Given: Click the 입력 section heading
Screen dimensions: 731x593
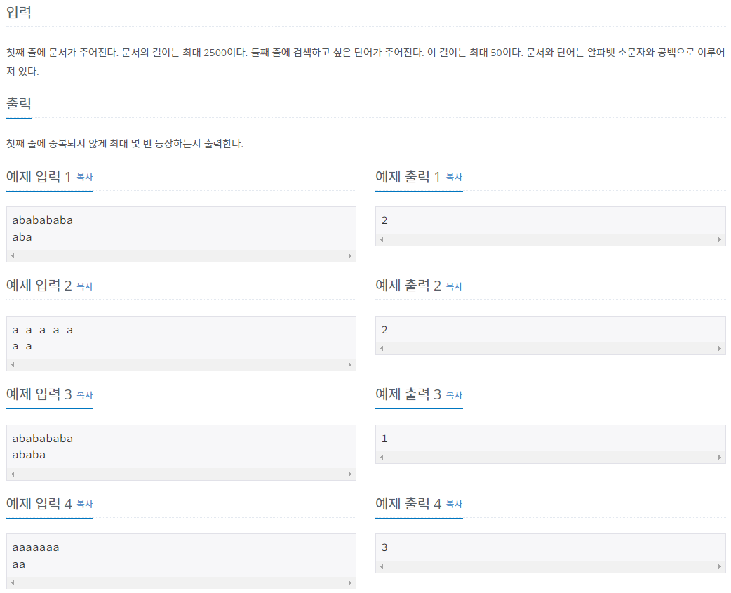Looking at the screenshot, I should pyautogui.click(x=19, y=12).
